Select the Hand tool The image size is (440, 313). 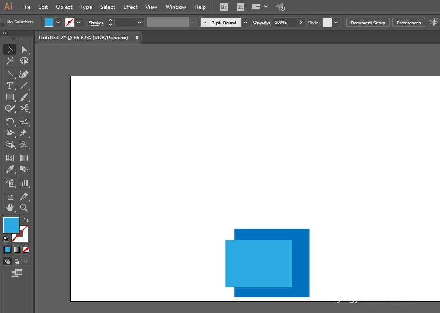click(x=9, y=208)
